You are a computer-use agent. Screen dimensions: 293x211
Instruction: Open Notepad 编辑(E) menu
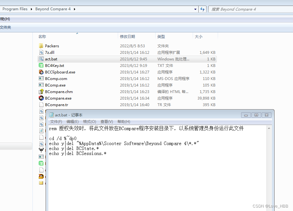coord(72,122)
